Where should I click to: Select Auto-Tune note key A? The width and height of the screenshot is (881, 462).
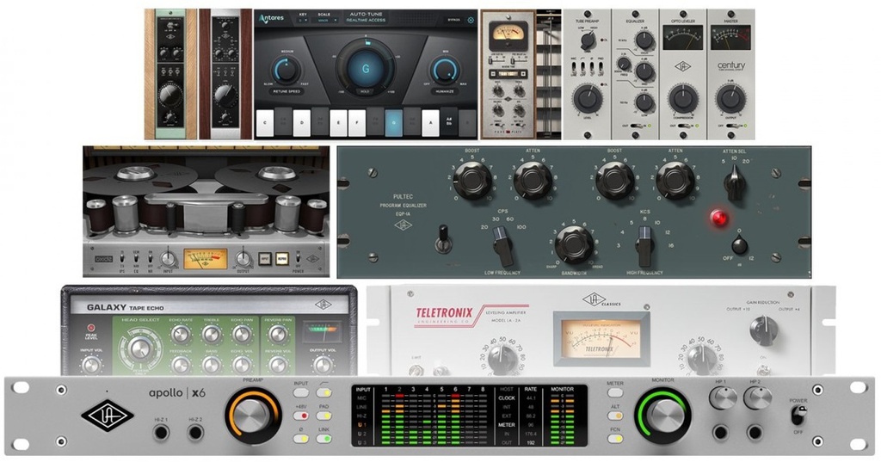(x=430, y=123)
